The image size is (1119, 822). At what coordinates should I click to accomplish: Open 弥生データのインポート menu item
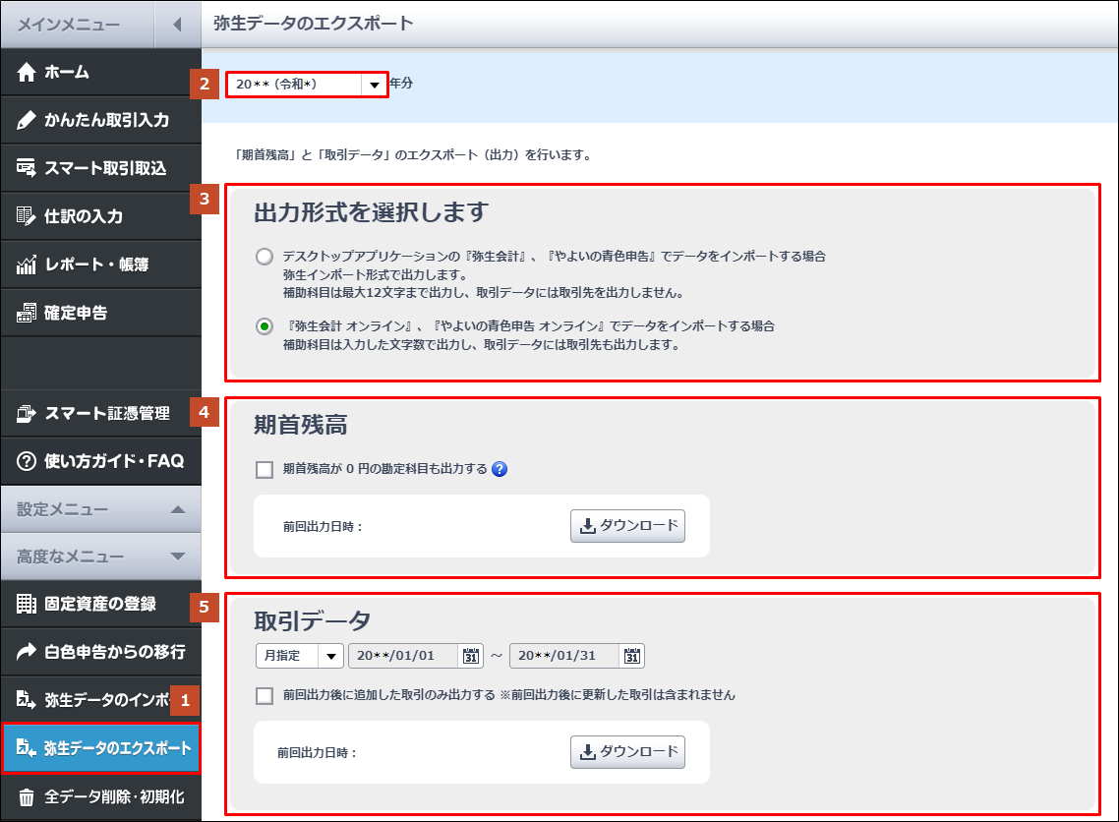pos(100,700)
